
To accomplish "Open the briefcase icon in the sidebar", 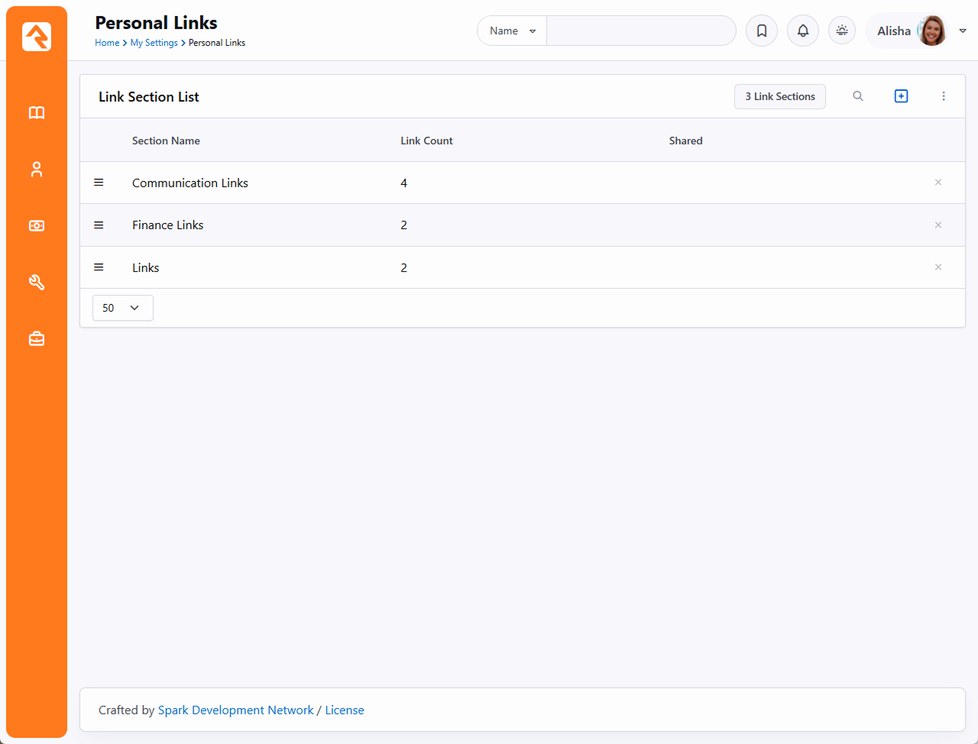I will pos(37,338).
